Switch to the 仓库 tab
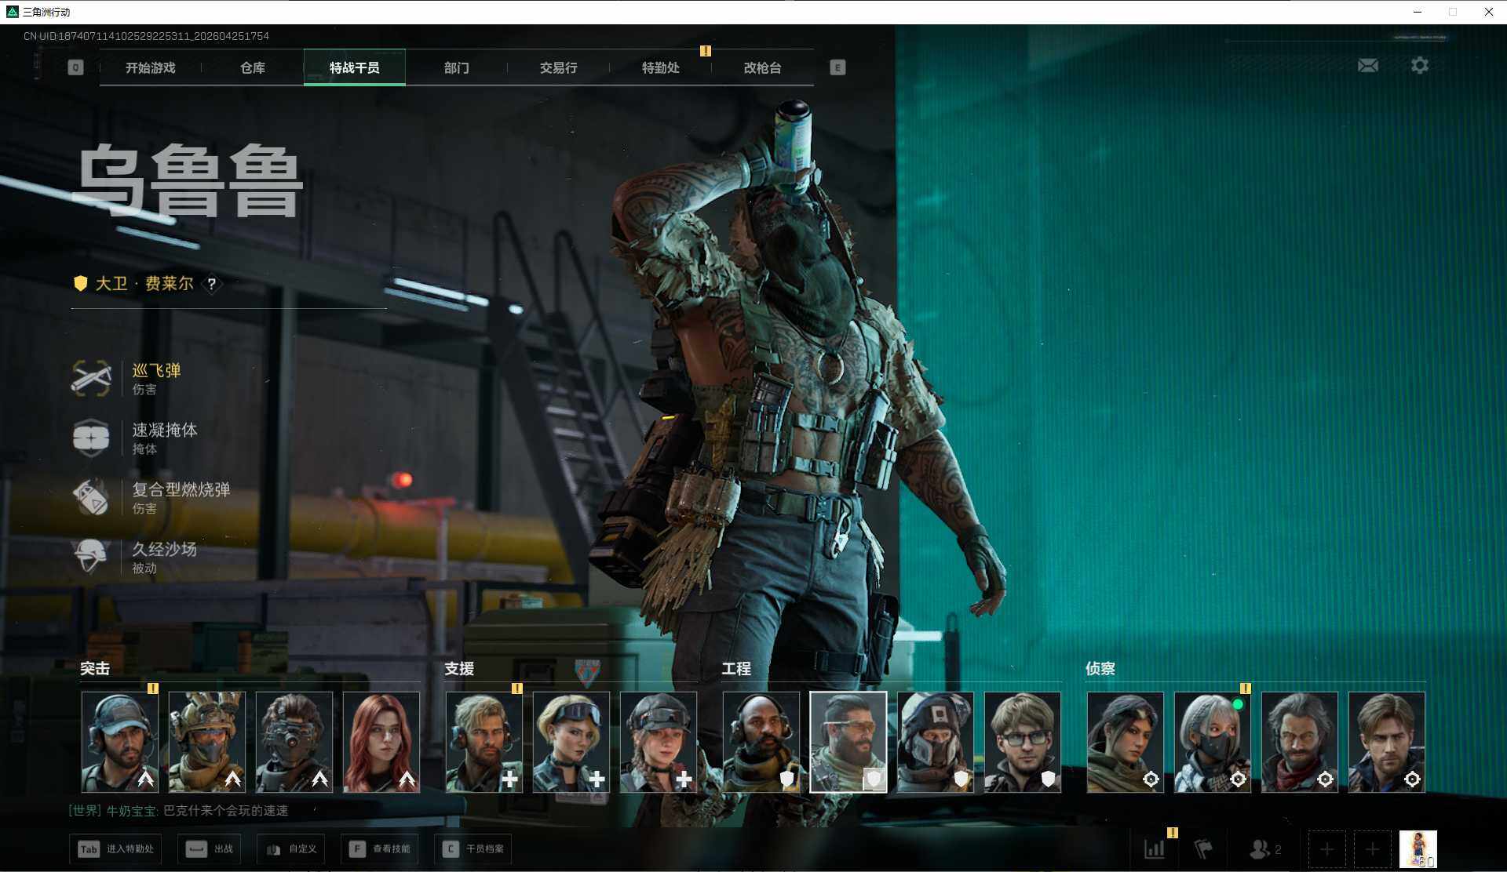This screenshot has height=872, width=1507. point(253,68)
